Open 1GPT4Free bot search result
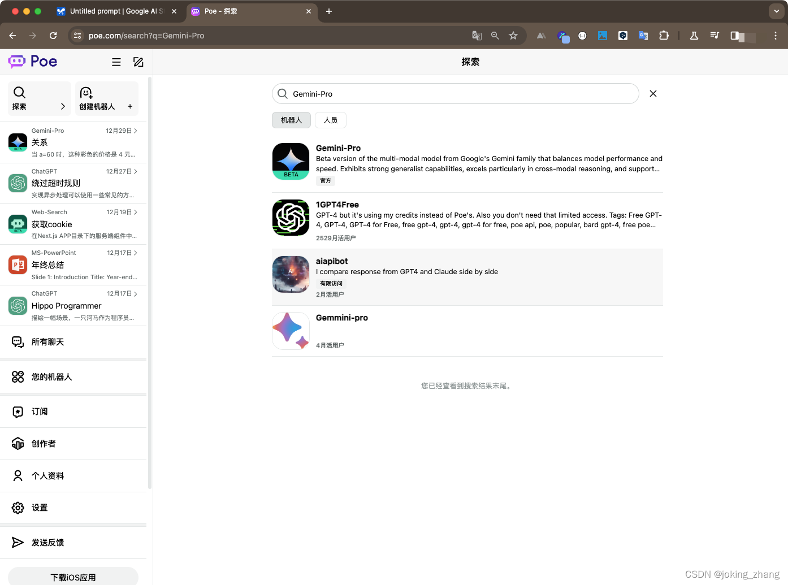 (x=467, y=221)
